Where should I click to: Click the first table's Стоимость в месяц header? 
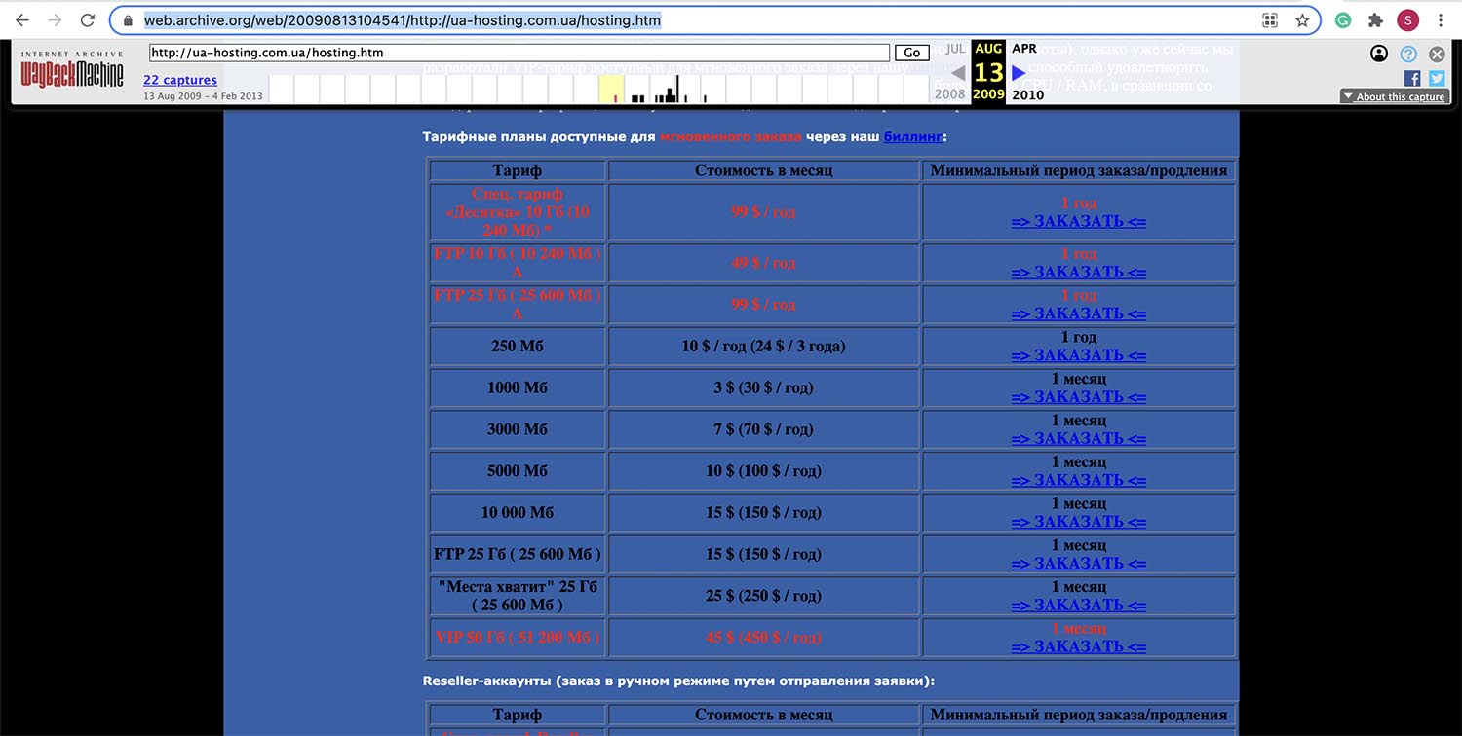[764, 171]
